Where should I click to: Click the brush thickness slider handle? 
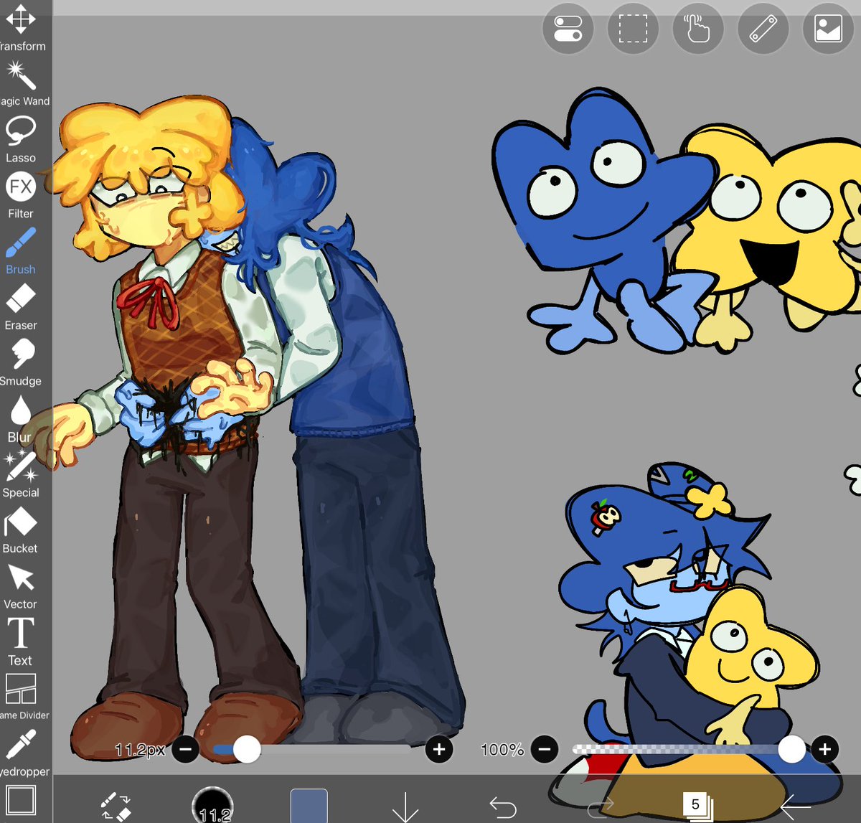pos(247,750)
